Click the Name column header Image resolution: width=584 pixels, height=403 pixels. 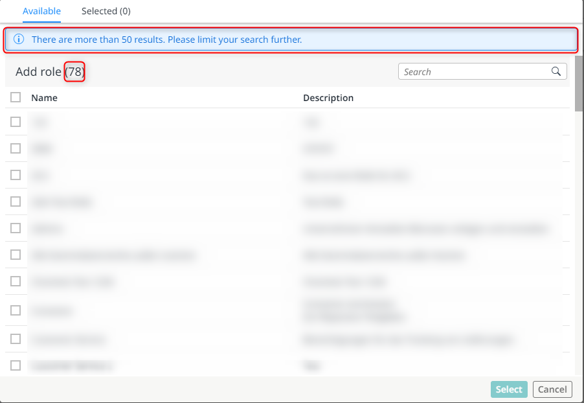point(44,98)
